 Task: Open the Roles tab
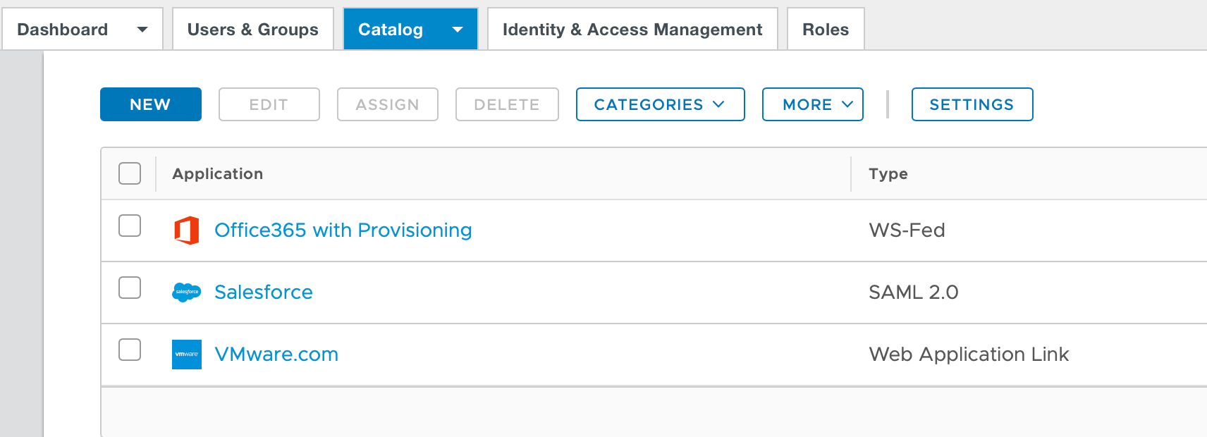pos(825,30)
